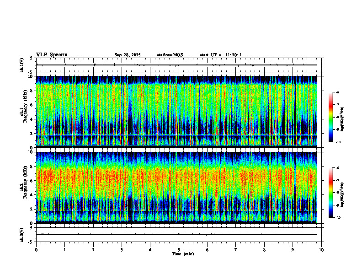Click time axis tick label '2'
Image resolution: width=362 pixels, height=280 pixels.
pyautogui.click(x=93, y=250)
